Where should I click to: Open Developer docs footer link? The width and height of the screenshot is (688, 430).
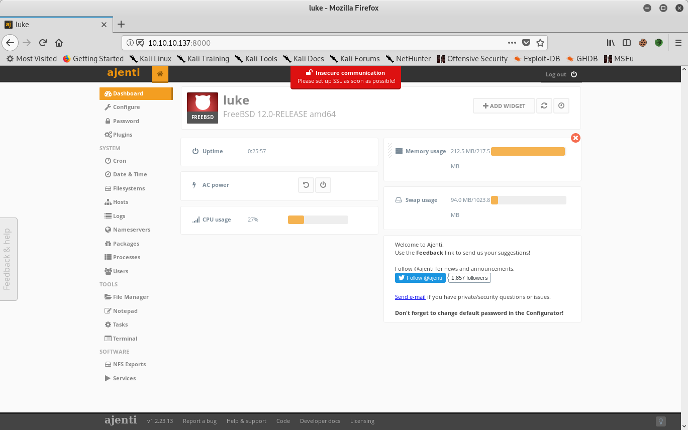coord(320,421)
